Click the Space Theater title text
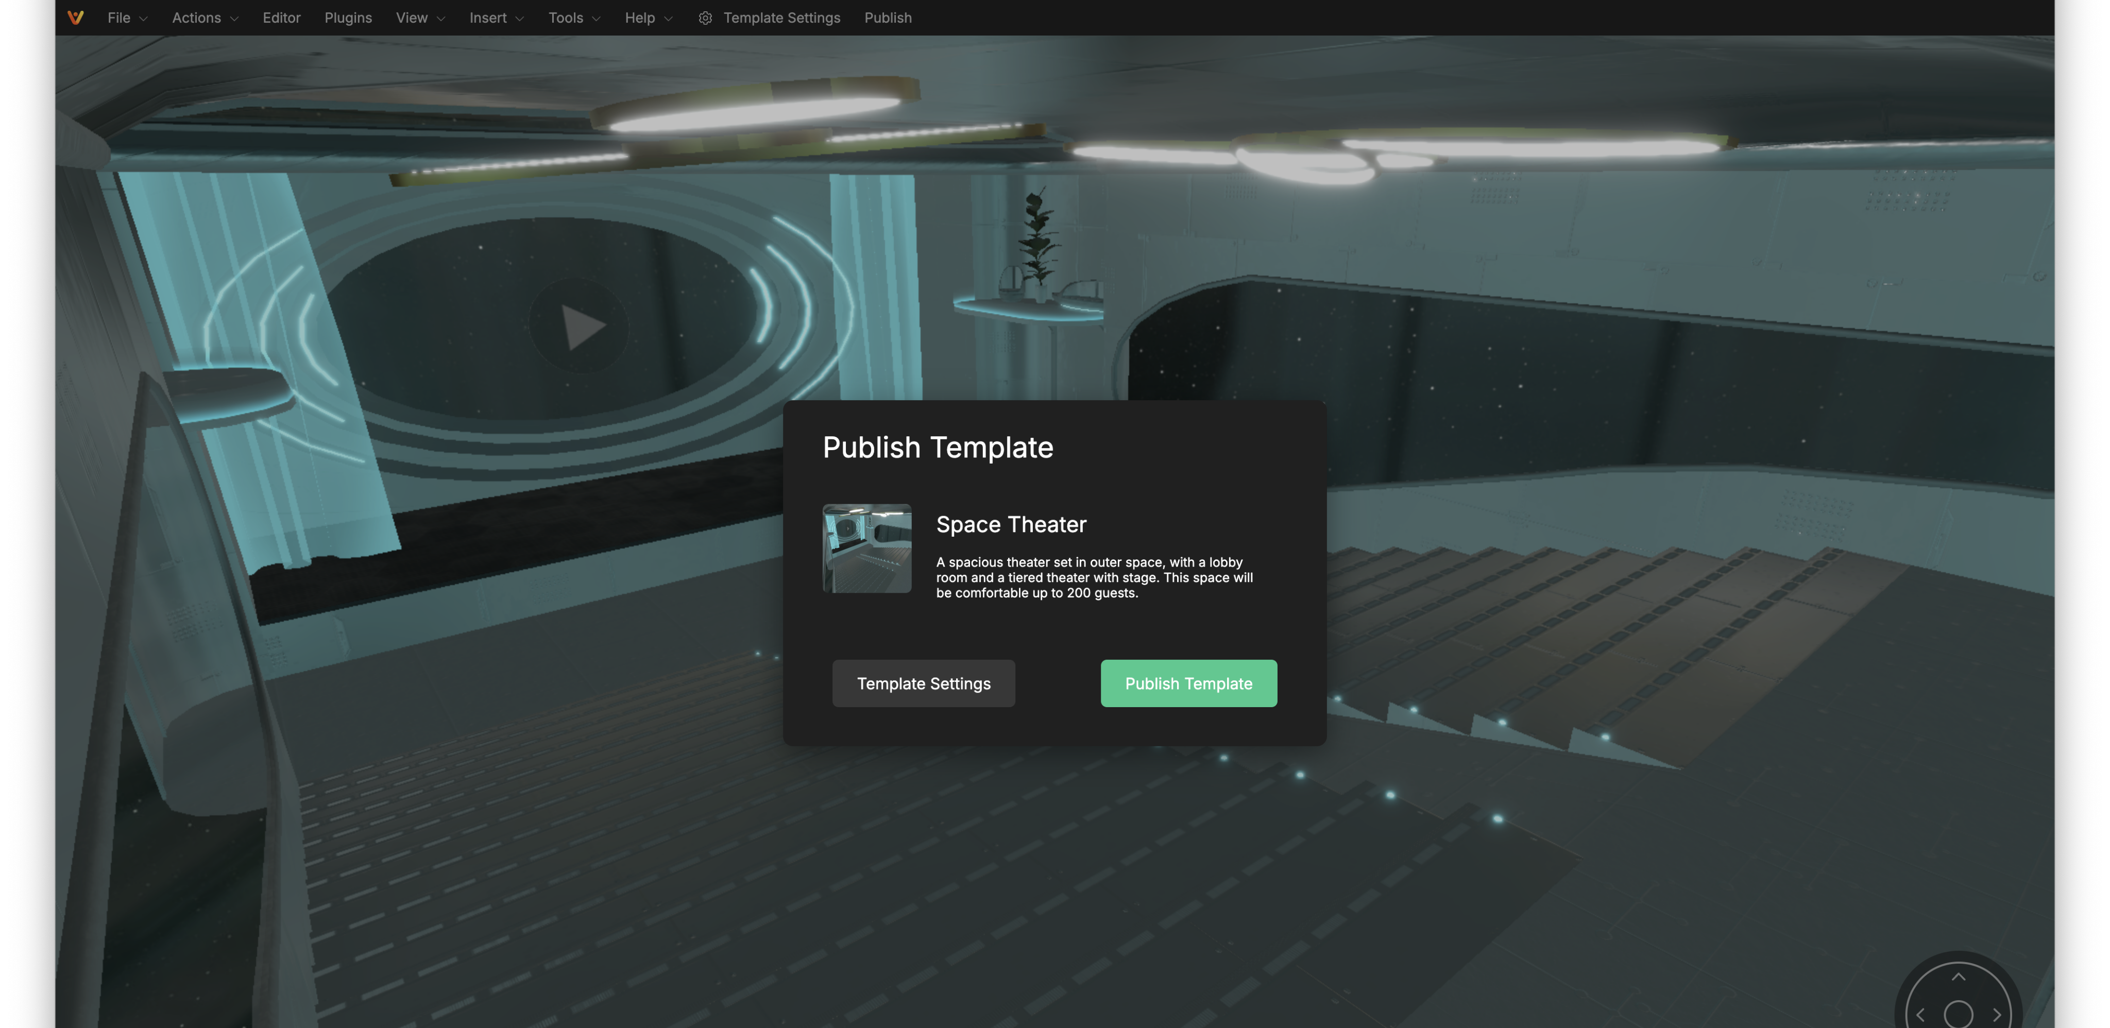 [1011, 524]
